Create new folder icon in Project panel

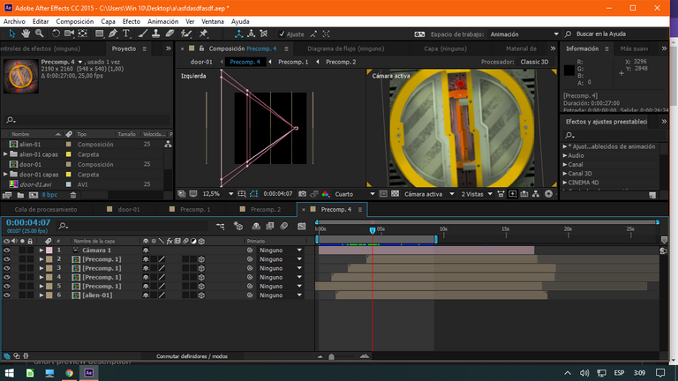tap(20, 195)
